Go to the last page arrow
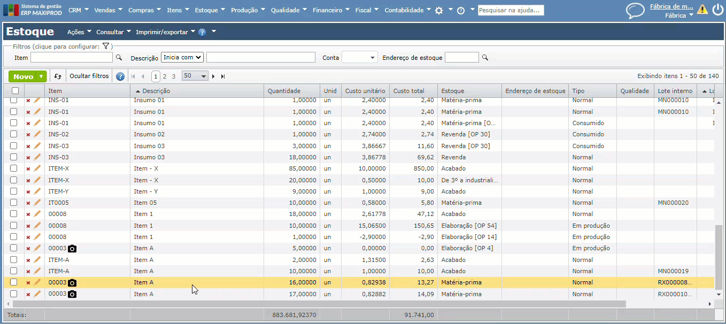 point(223,76)
